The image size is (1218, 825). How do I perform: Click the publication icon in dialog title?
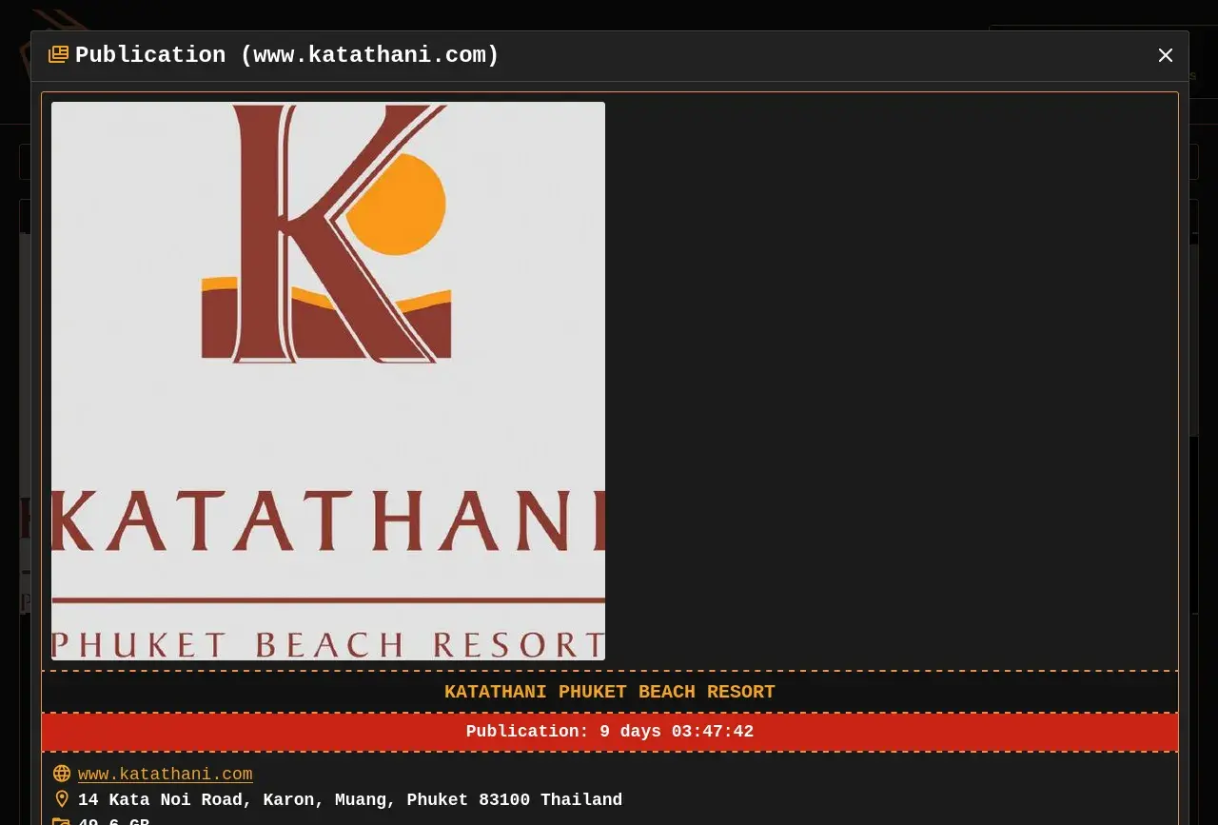click(58, 55)
